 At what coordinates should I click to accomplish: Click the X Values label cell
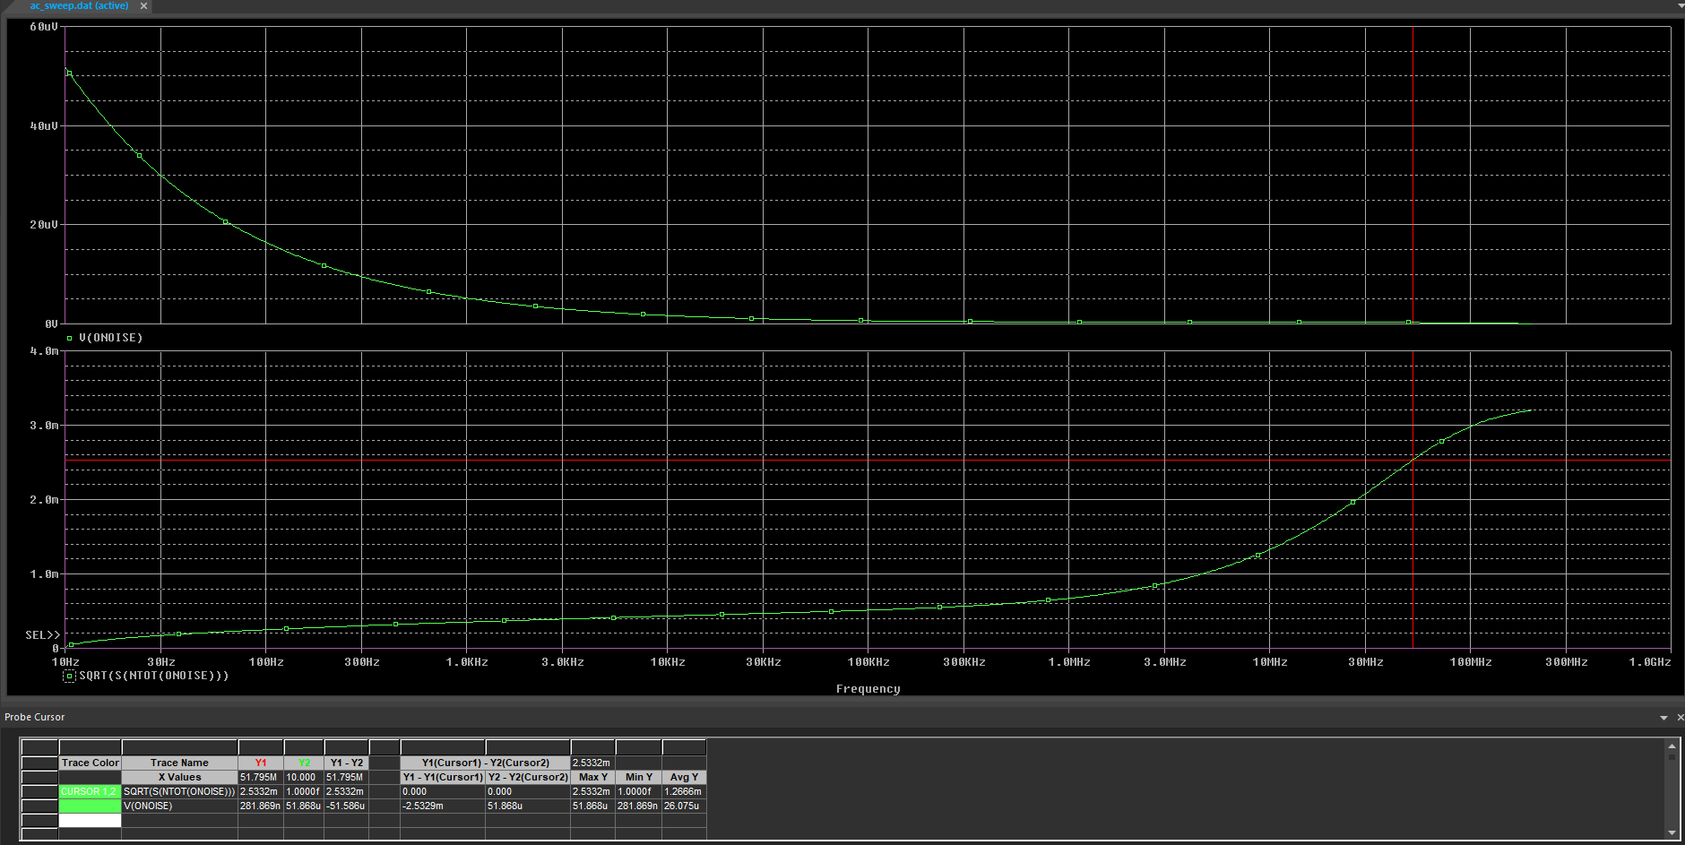(179, 777)
